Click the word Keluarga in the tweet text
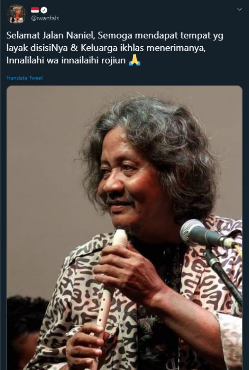 click(99, 48)
